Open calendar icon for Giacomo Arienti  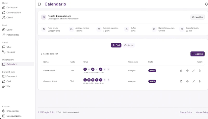coord(181,81)
